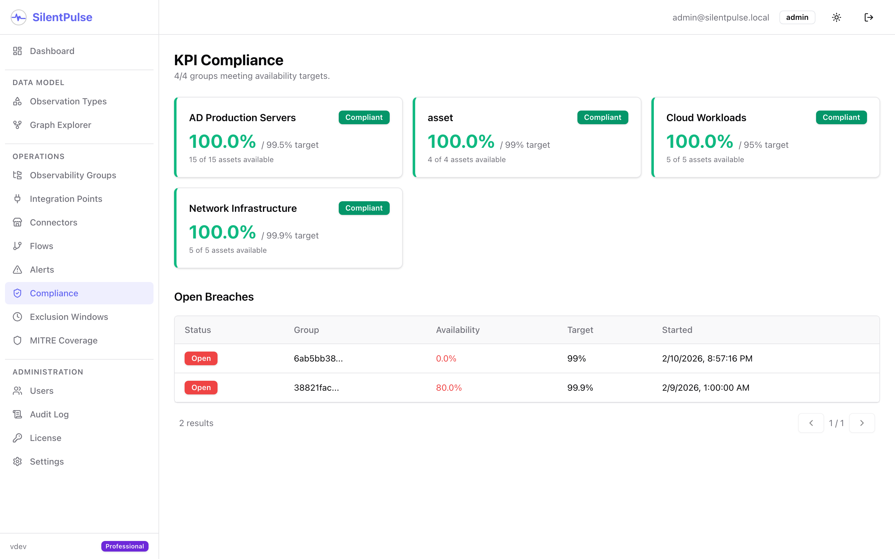The image size is (895, 559).
Task: Click the 80.0% availability value
Action: coord(449,388)
